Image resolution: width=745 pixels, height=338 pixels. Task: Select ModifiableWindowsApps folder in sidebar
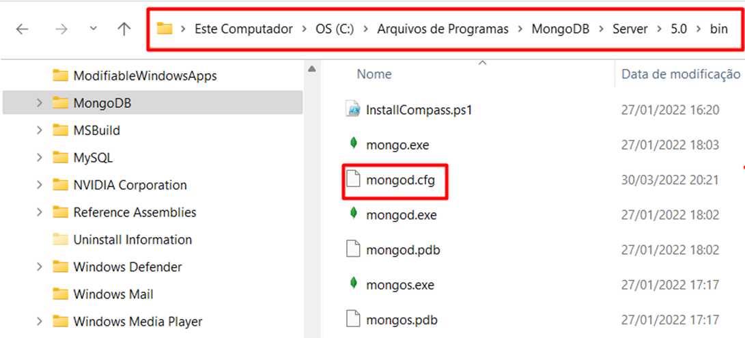[x=145, y=75]
